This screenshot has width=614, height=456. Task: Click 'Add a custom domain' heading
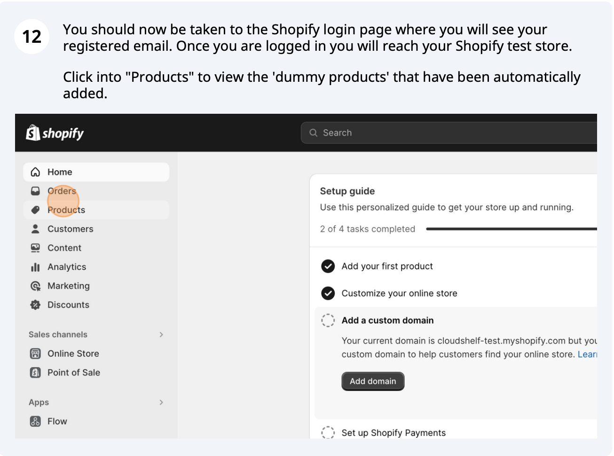point(387,321)
